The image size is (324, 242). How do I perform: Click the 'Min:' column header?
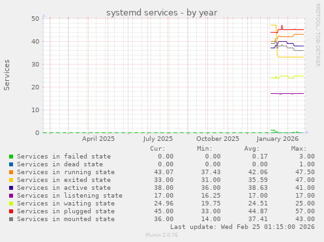[x=205, y=149]
